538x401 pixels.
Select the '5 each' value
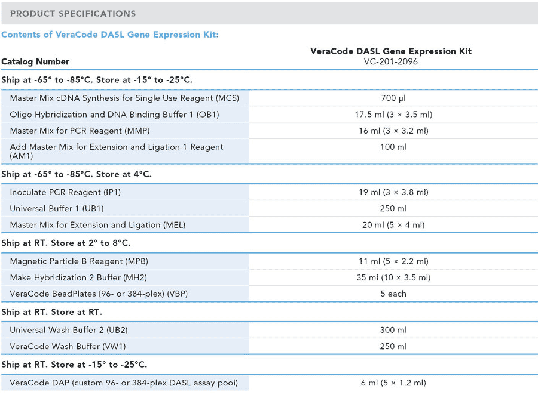[393, 294]
